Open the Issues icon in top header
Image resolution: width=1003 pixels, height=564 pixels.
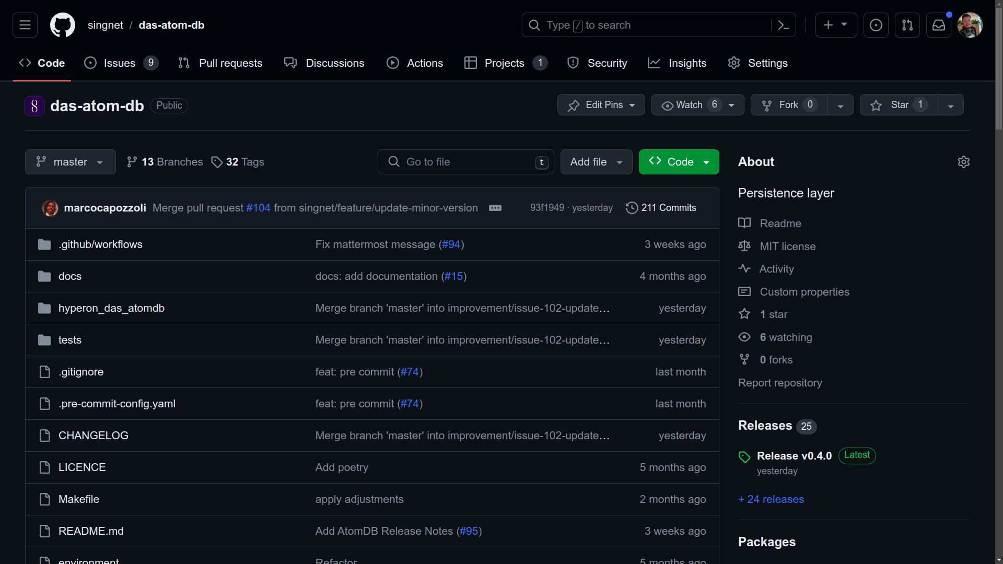click(876, 25)
